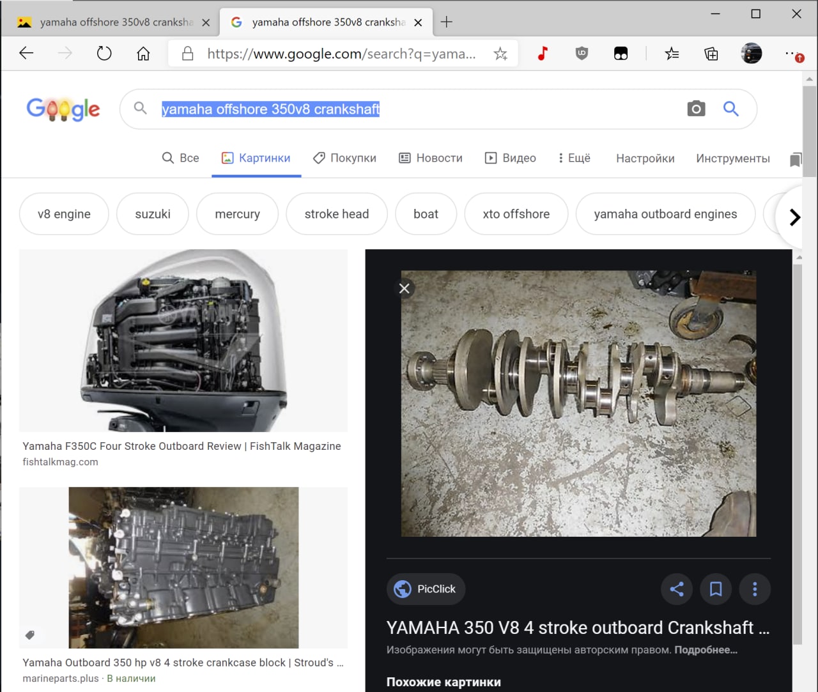The height and width of the screenshot is (692, 818).
Task: Close the image preview panel
Action: (405, 288)
